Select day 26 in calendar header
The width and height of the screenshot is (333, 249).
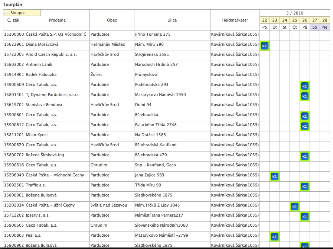tap(305, 20)
